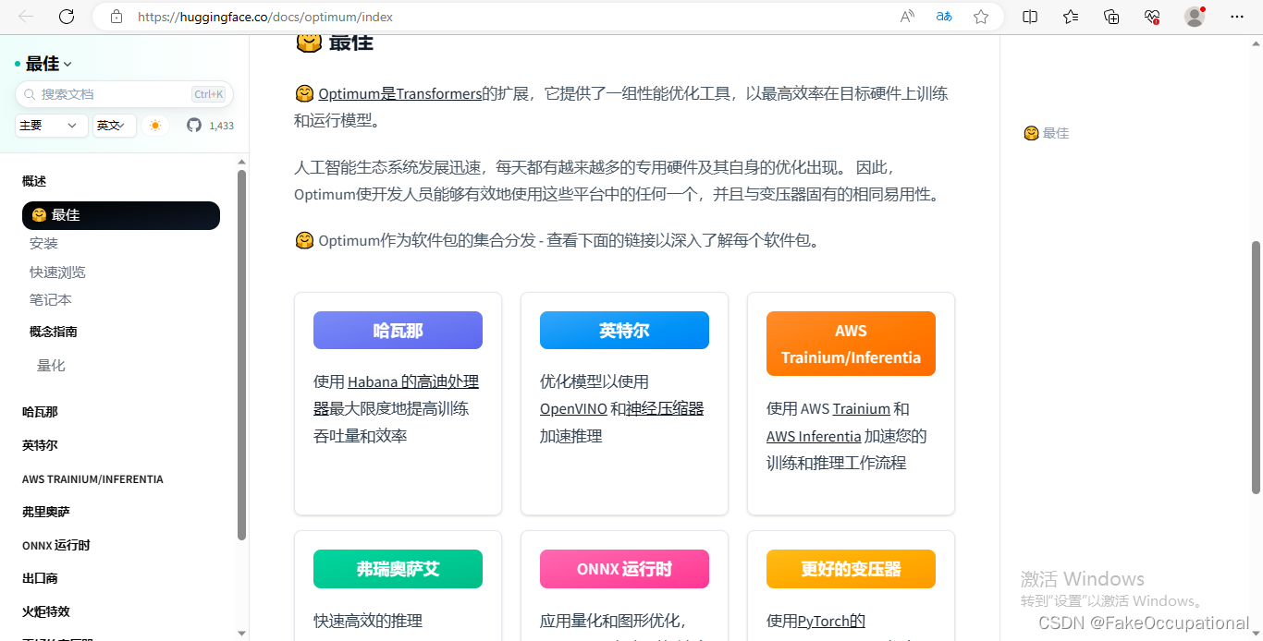1263x641 pixels.
Task: Expand the 火炬特效 sidebar section
Action: [x=46, y=611]
